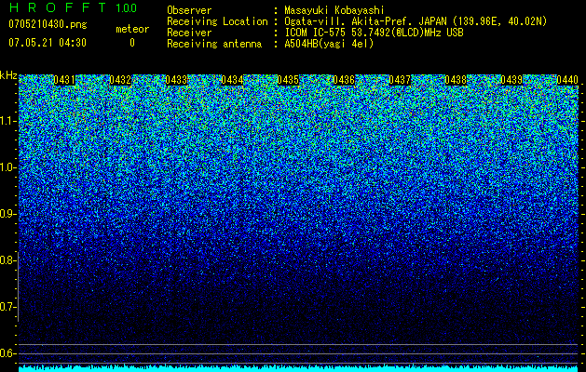Click the Ogata-vill. Akita-Pref. JAPAN location text
The image size is (586, 372).
(416, 21)
